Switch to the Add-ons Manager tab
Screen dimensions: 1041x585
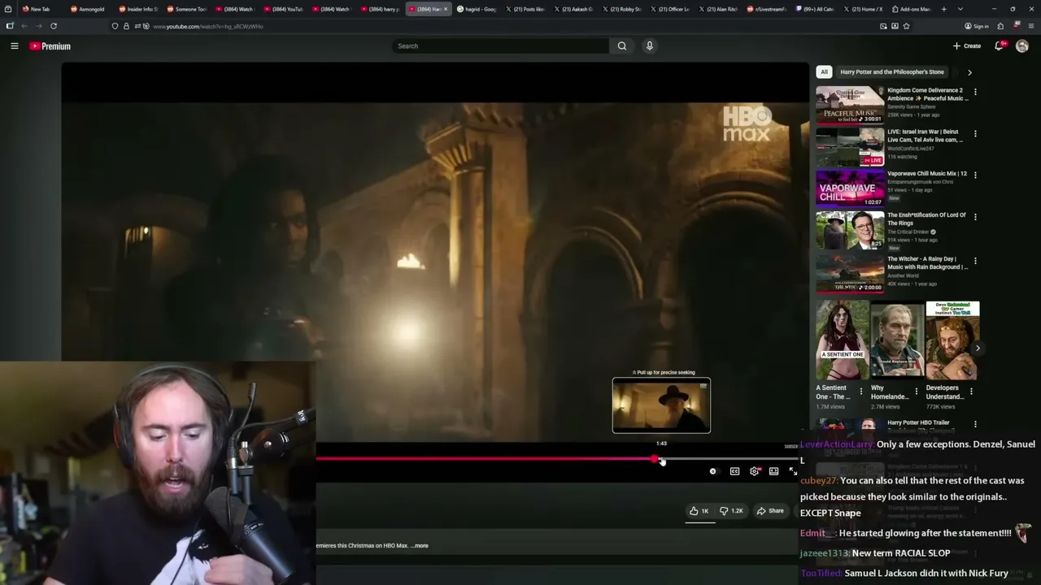pos(910,9)
